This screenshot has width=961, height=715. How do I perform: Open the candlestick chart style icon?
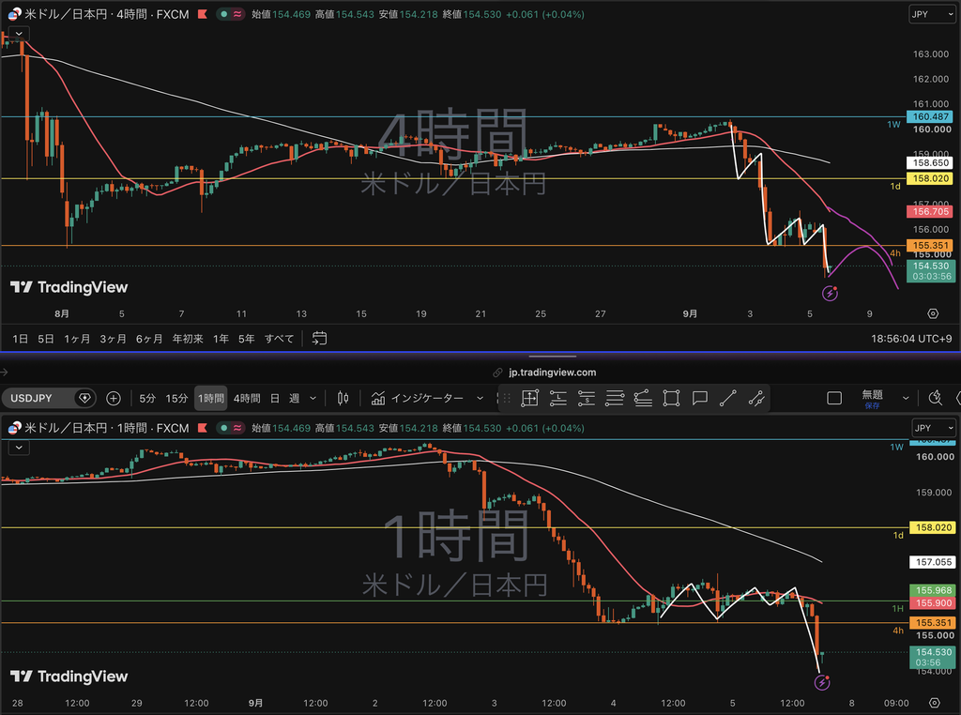[343, 398]
